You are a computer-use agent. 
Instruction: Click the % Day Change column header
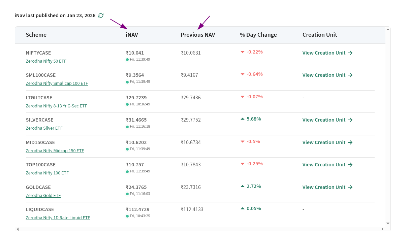[x=258, y=35]
